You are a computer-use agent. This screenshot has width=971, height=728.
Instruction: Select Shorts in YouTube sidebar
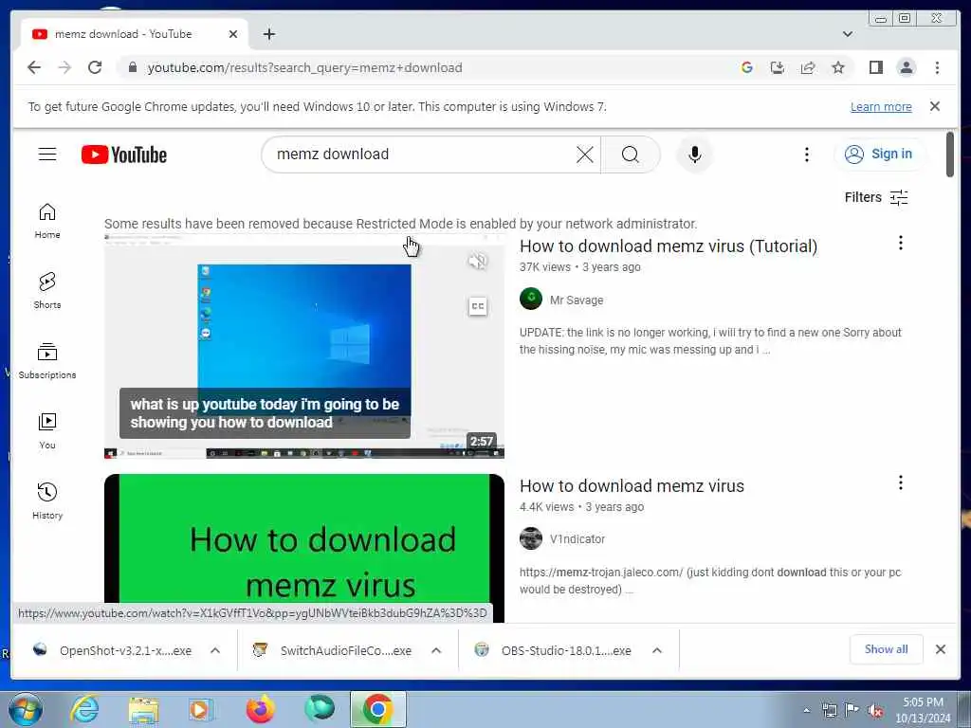(47, 291)
